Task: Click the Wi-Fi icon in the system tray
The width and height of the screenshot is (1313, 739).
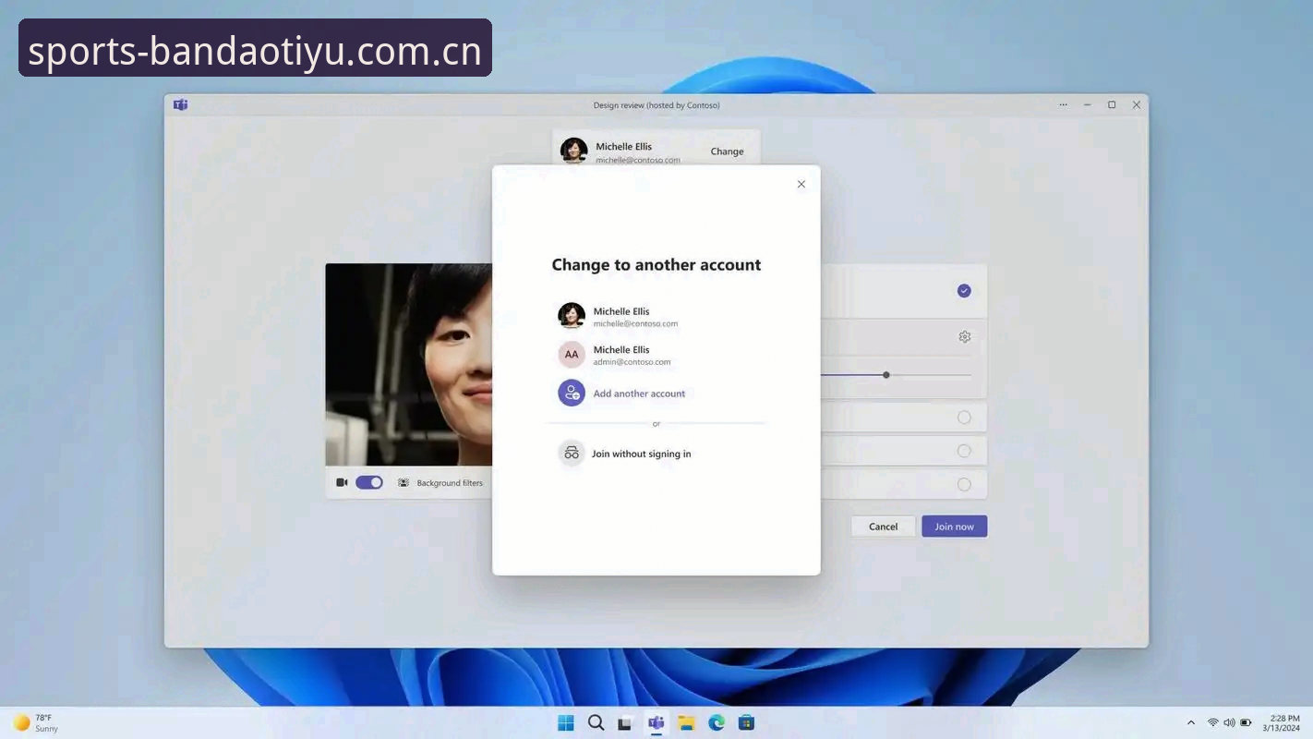Action: (1212, 722)
